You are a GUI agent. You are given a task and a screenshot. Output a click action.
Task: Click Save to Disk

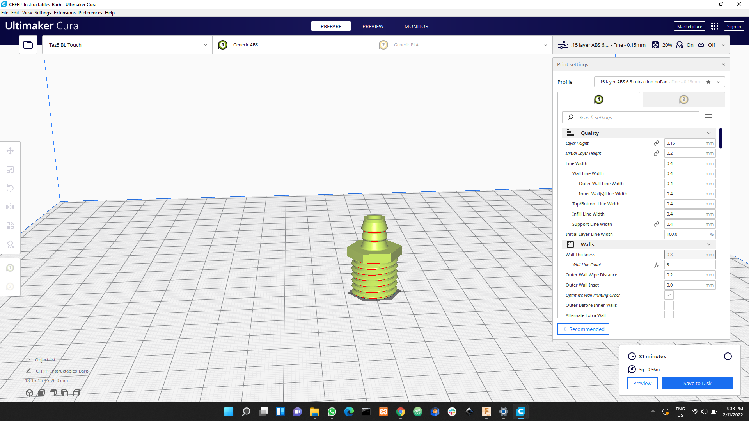[x=697, y=383]
